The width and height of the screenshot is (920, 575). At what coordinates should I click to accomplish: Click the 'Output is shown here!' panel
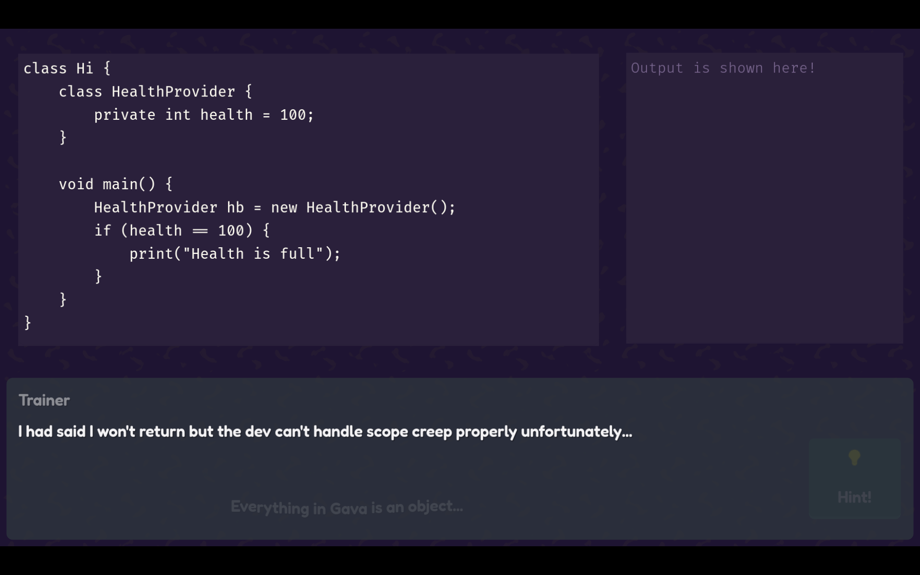764,198
